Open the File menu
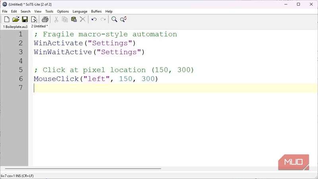This screenshot has width=318, height=179. click(5, 12)
